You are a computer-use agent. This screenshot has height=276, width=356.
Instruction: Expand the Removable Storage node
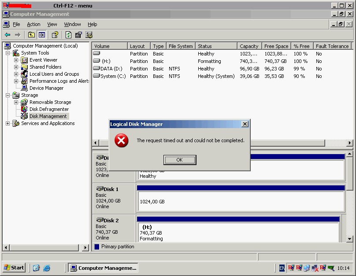pyautogui.click(x=16, y=102)
